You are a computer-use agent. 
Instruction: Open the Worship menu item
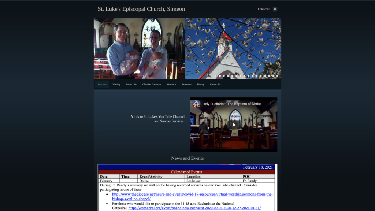116,84
